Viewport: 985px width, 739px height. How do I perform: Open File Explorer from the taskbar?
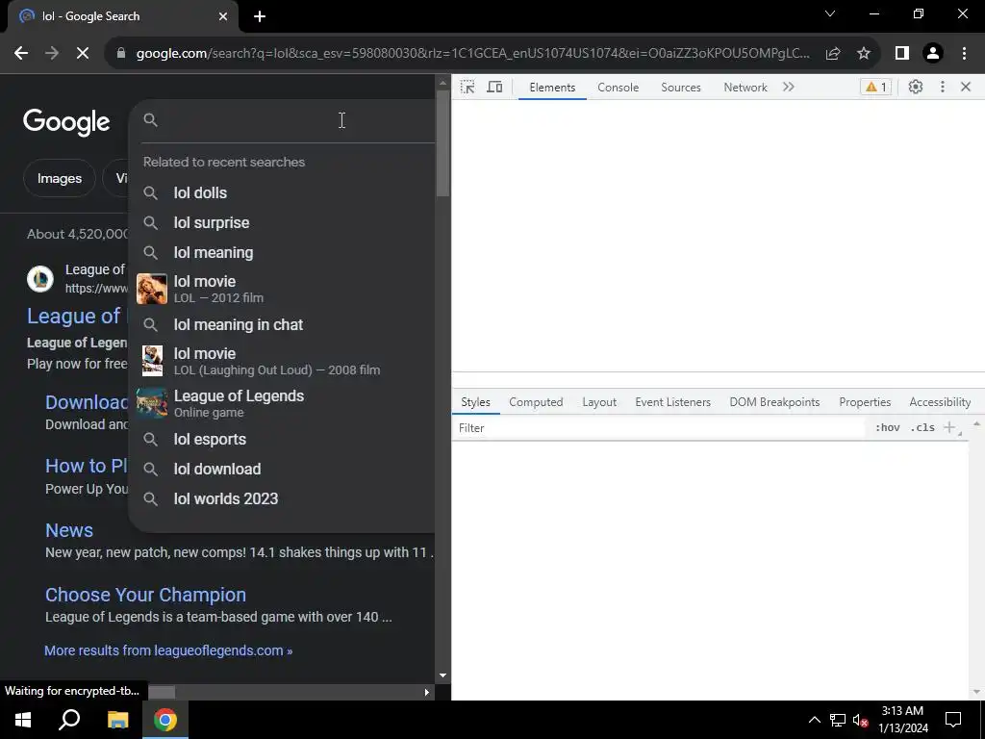click(x=118, y=720)
